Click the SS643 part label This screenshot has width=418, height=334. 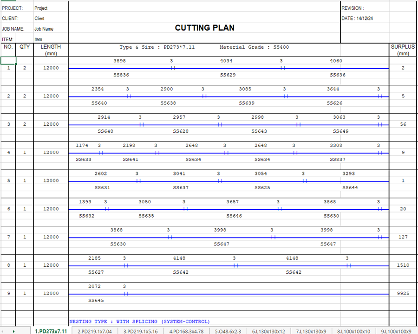point(259,131)
